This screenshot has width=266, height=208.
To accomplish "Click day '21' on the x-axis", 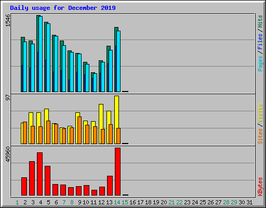I will tap(171, 202).
